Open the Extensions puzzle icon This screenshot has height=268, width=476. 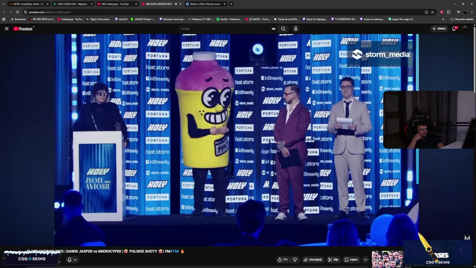click(448, 12)
